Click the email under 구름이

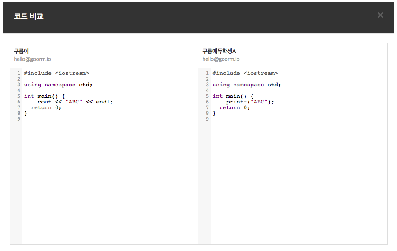[32, 59]
